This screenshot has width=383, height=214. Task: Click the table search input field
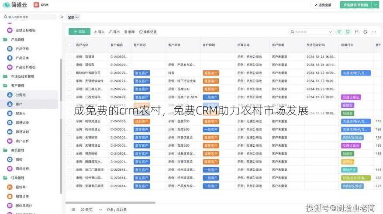pyautogui.click(x=311, y=32)
